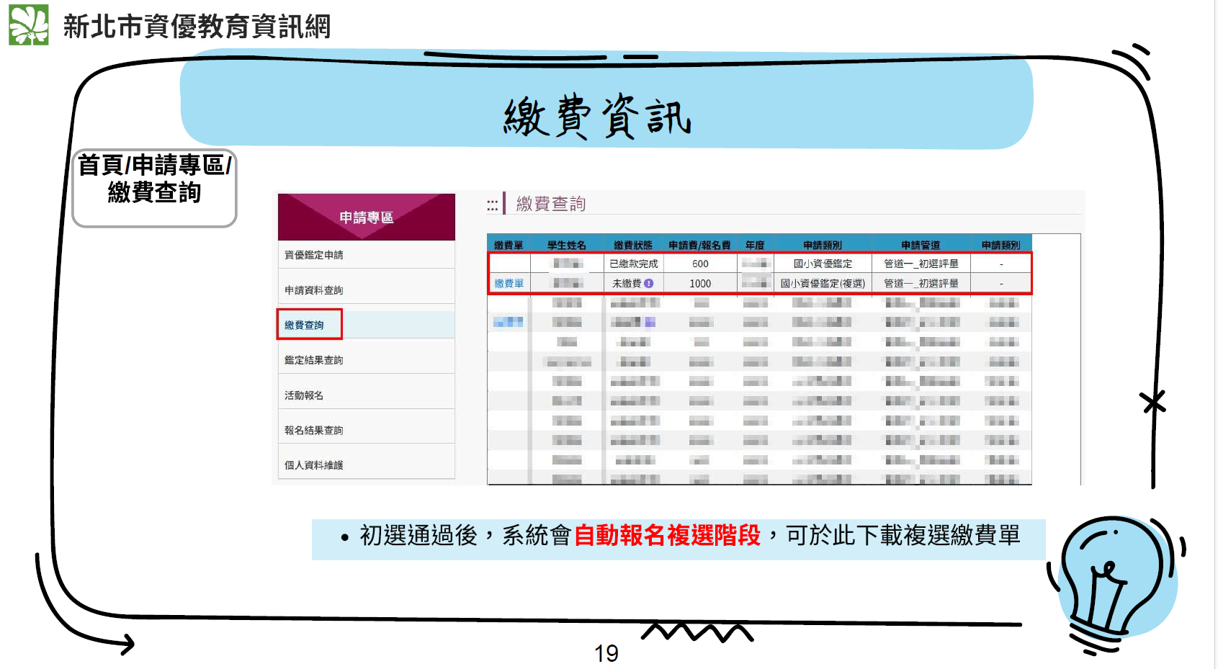Click the info icon beside 未繳費
This screenshot has height=669, width=1218.
pyautogui.click(x=649, y=284)
